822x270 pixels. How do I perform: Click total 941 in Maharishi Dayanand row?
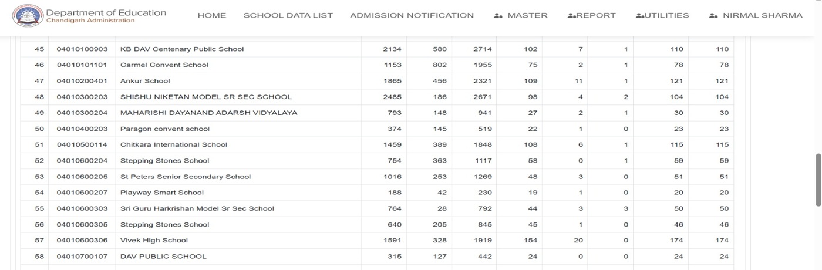pyautogui.click(x=484, y=113)
